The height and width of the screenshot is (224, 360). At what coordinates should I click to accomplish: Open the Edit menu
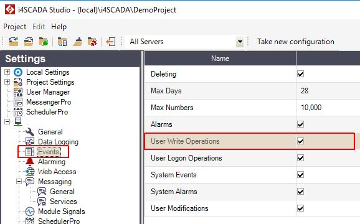point(39,27)
